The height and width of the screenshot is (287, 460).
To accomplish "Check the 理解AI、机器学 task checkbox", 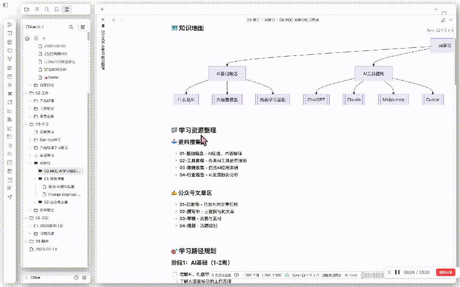I will 175,274.
